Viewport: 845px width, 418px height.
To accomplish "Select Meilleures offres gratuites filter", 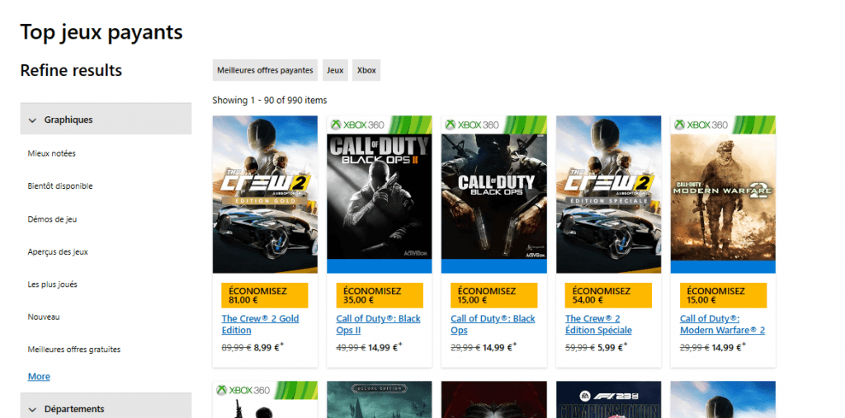I will 74,350.
